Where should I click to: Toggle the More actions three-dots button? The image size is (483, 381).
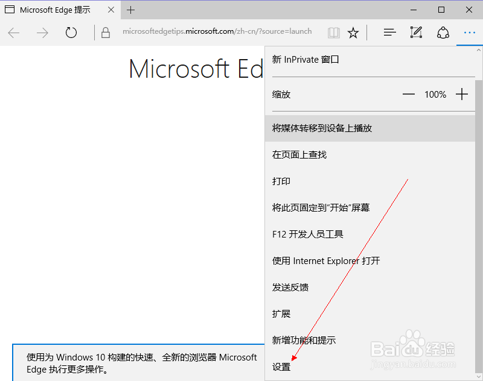click(470, 33)
